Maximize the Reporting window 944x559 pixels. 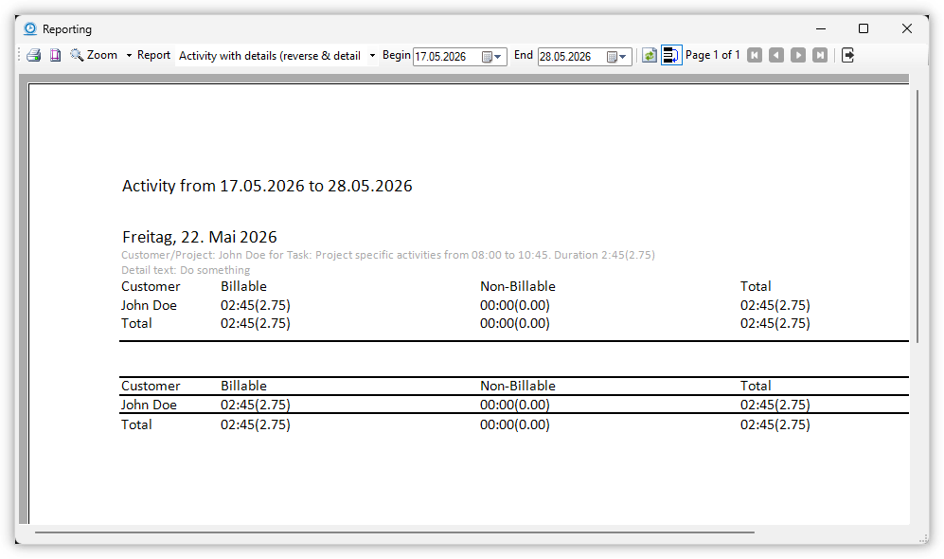pyautogui.click(x=864, y=28)
